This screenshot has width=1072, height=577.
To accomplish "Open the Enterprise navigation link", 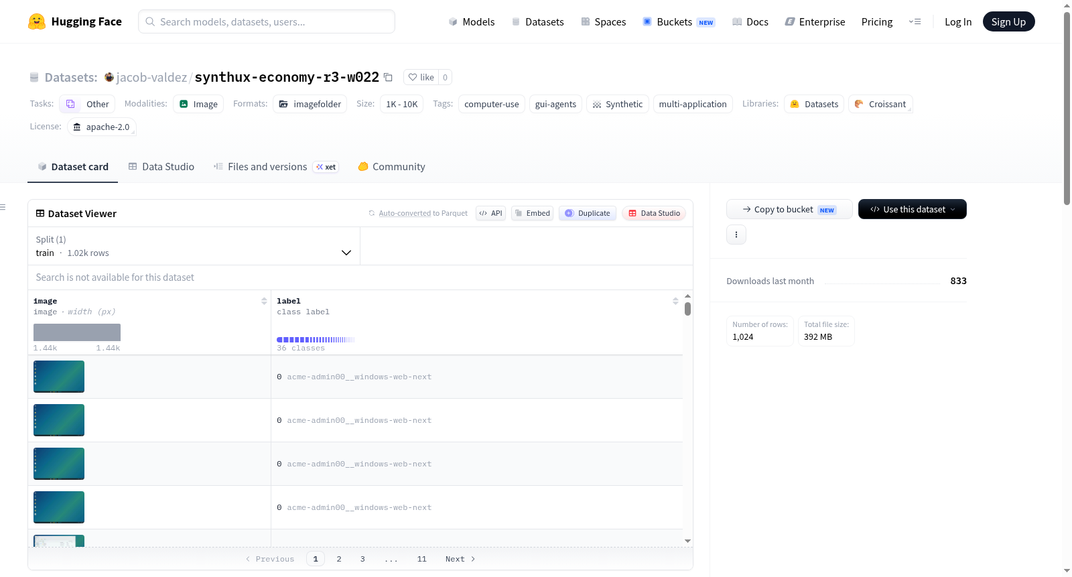I will point(815,21).
